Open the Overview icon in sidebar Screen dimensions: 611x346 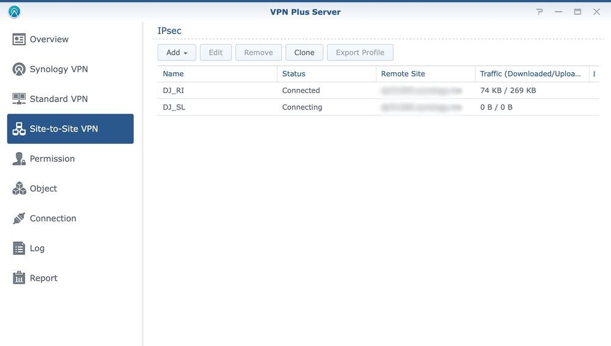pos(19,39)
